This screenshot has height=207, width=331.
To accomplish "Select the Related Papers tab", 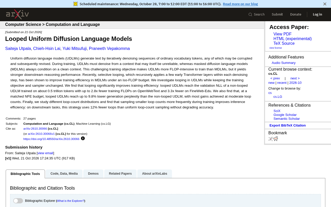I will coord(120,174).
